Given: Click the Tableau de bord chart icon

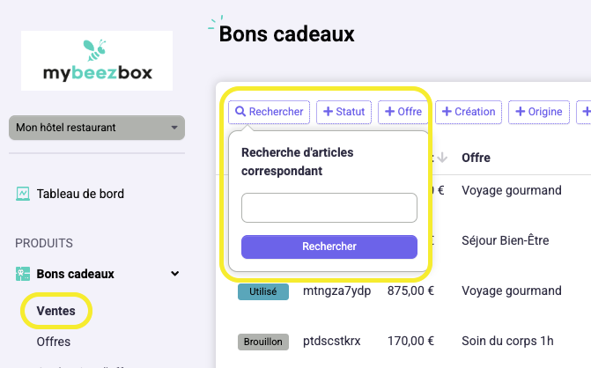Looking at the screenshot, I should click(23, 194).
